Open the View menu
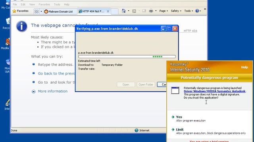 [x=32, y=4]
